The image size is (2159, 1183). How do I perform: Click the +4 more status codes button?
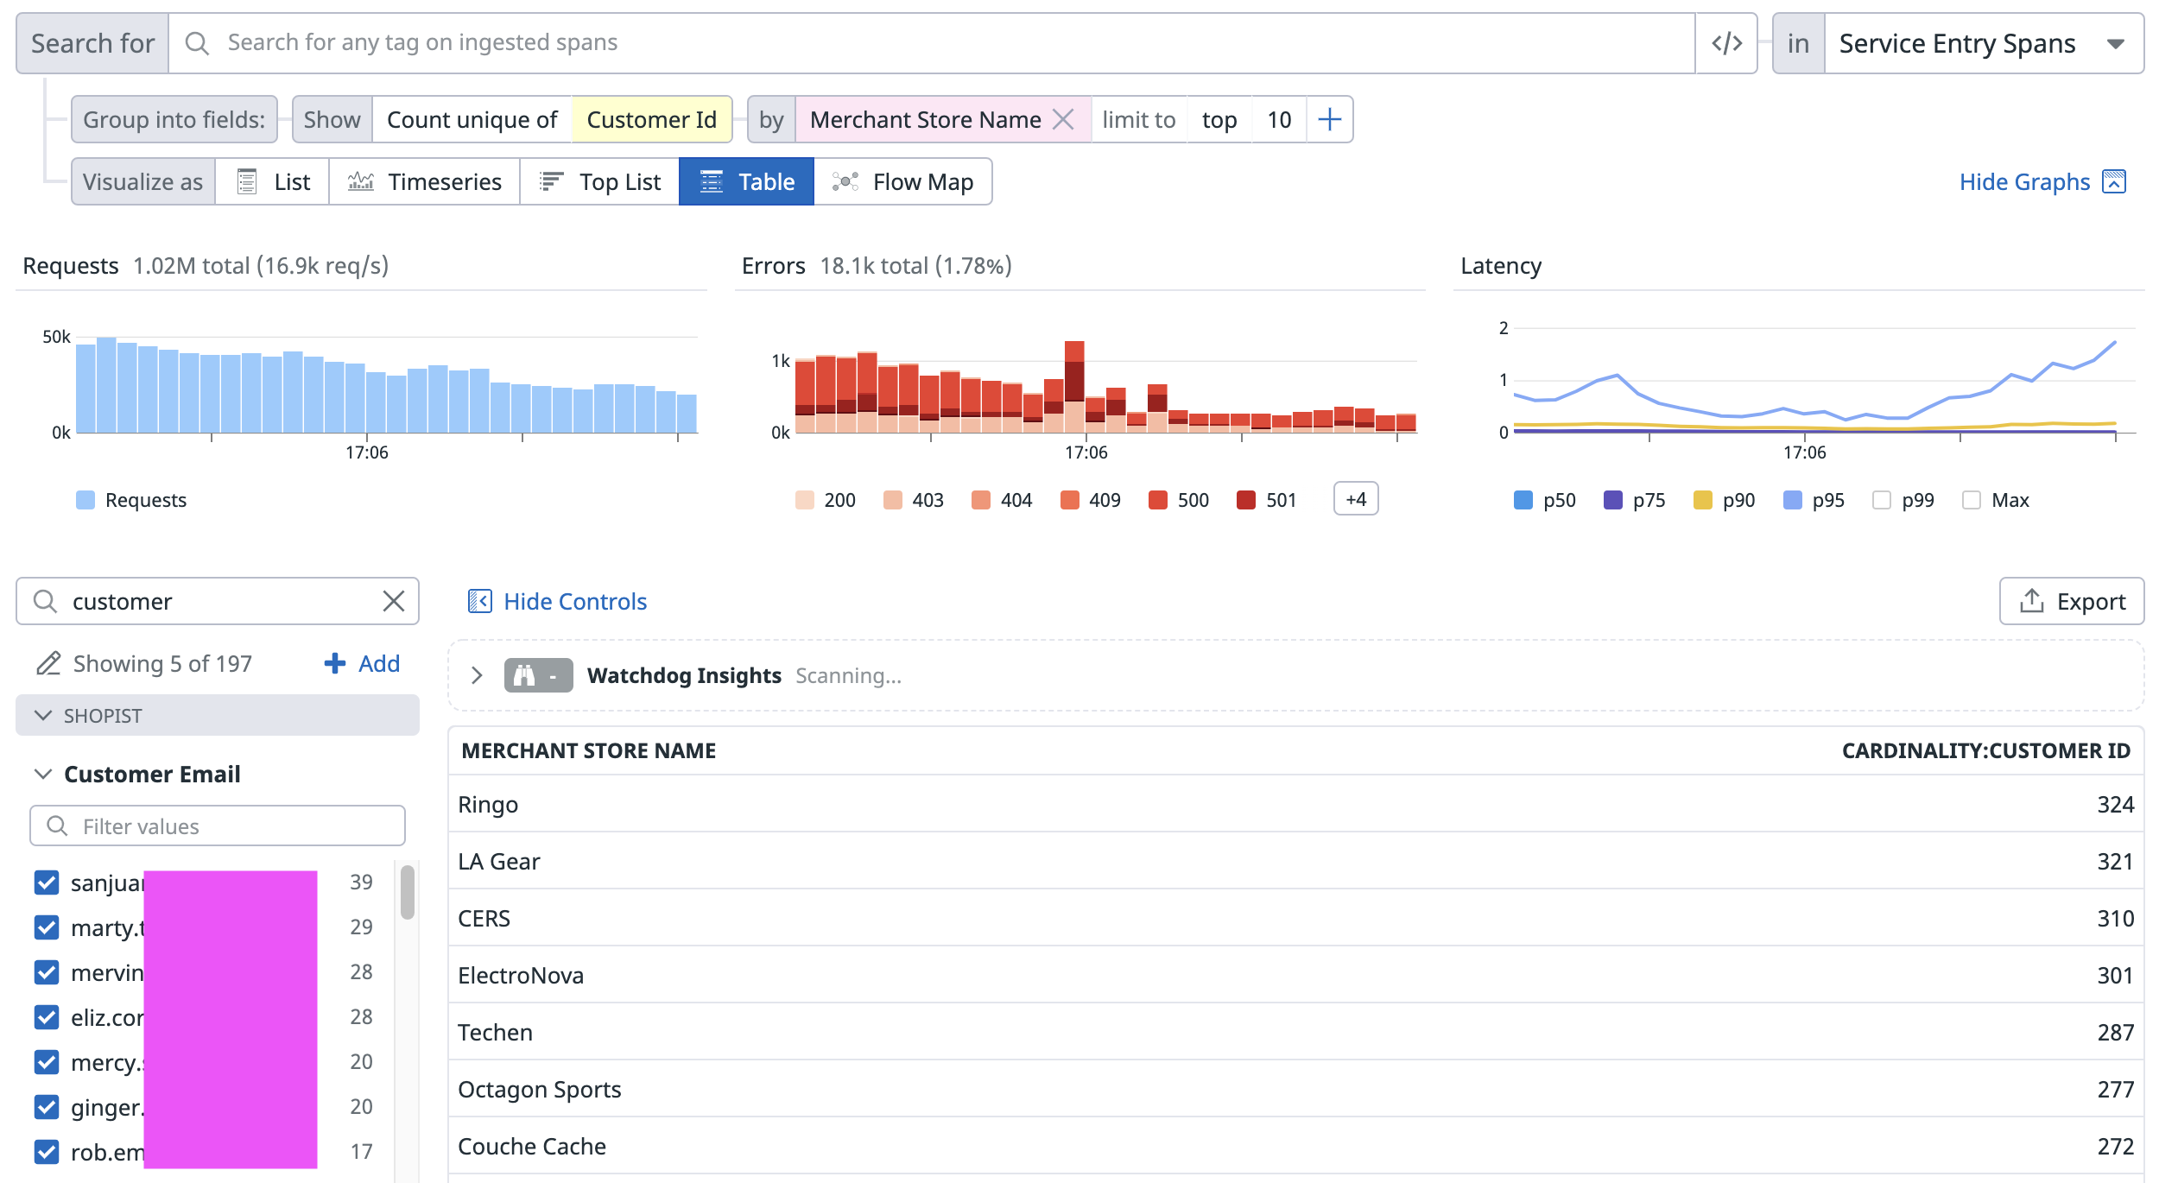(1355, 499)
